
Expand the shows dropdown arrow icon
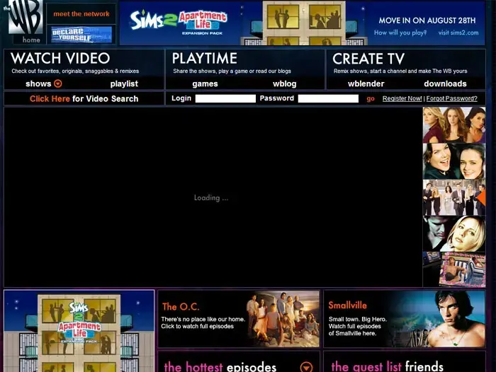point(58,83)
